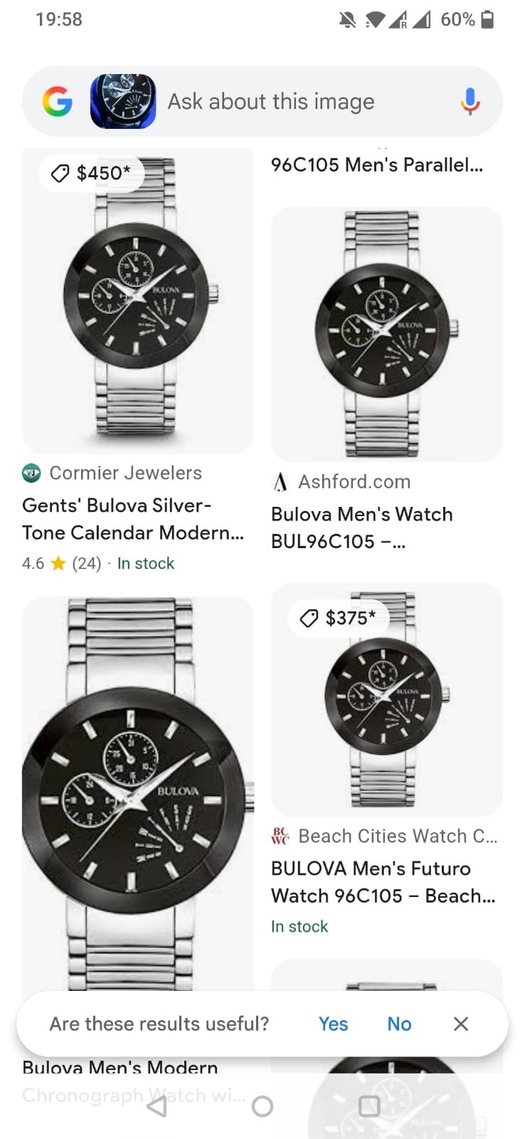Open BULOVA Men's Futuro Watch listing
This screenshot has height=1139, width=525.
point(383,882)
